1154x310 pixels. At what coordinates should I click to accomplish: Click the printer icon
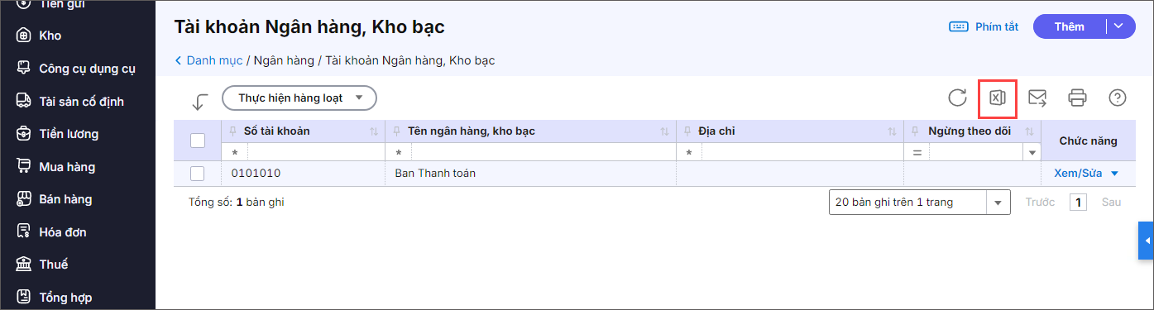(1077, 98)
